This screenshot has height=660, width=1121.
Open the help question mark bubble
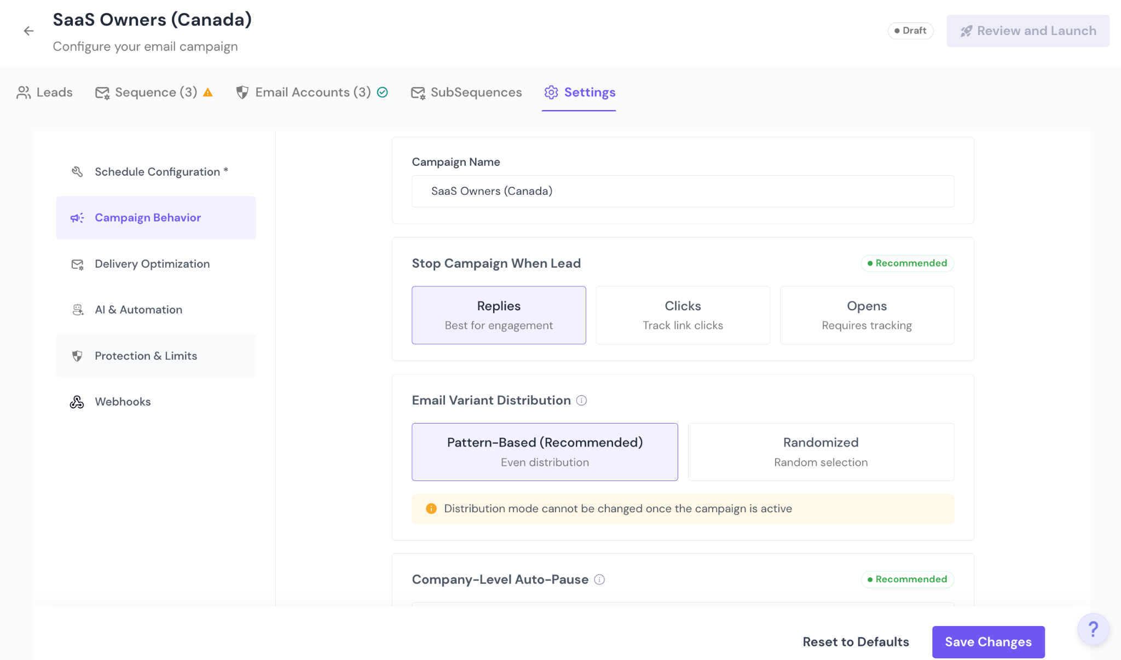pos(1093,629)
